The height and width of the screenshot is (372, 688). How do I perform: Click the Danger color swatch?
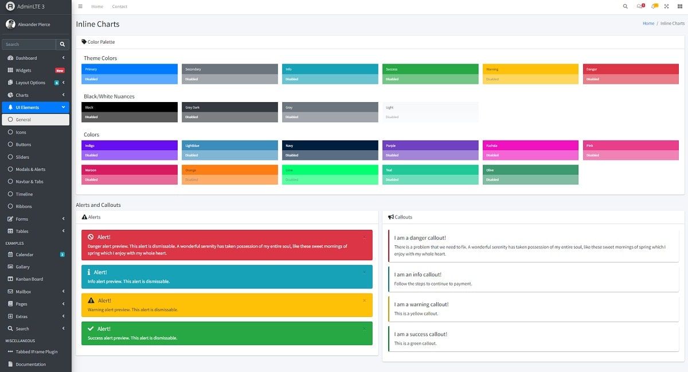[x=630, y=69]
